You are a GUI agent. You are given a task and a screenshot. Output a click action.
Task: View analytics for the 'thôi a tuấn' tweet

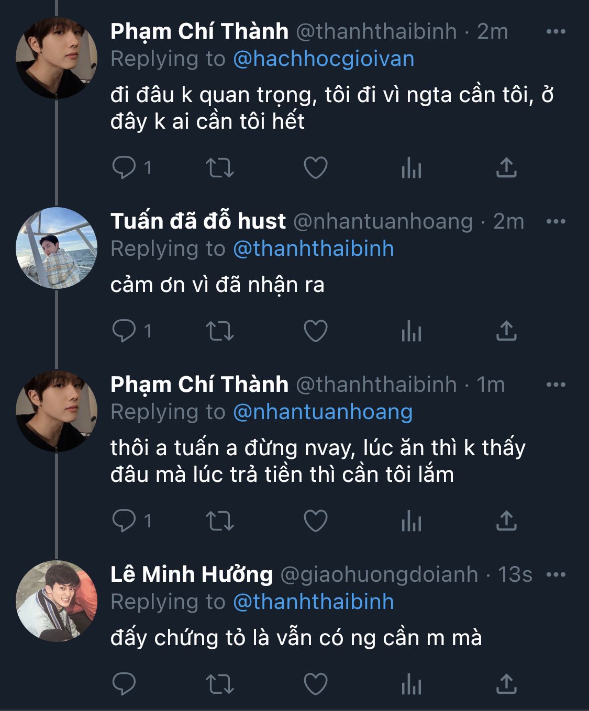(x=411, y=521)
